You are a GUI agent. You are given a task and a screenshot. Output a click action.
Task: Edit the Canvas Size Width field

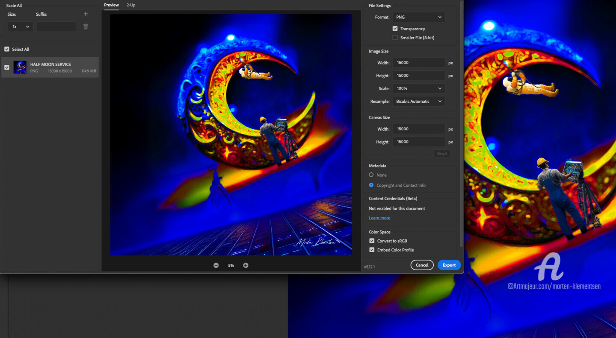click(x=419, y=129)
